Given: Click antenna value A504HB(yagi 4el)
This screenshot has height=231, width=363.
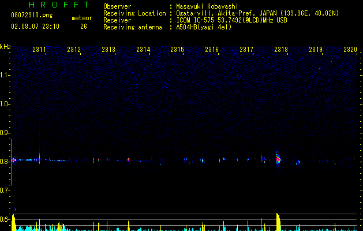Looking at the screenshot, I should coord(204,27).
